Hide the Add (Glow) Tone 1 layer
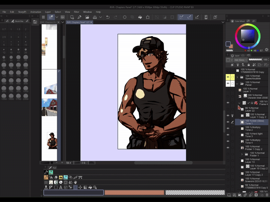This screenshot has width=270, height=202. click(228, 122)
